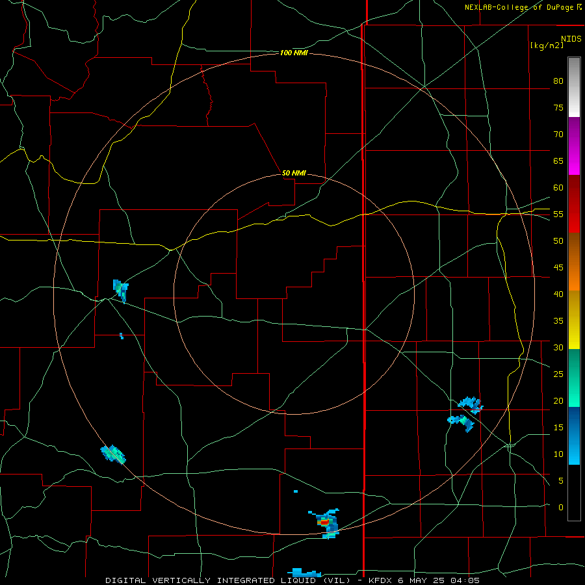Screen dimensions: 585x585
Task: Click scale value 5
Action: point(561,481)
